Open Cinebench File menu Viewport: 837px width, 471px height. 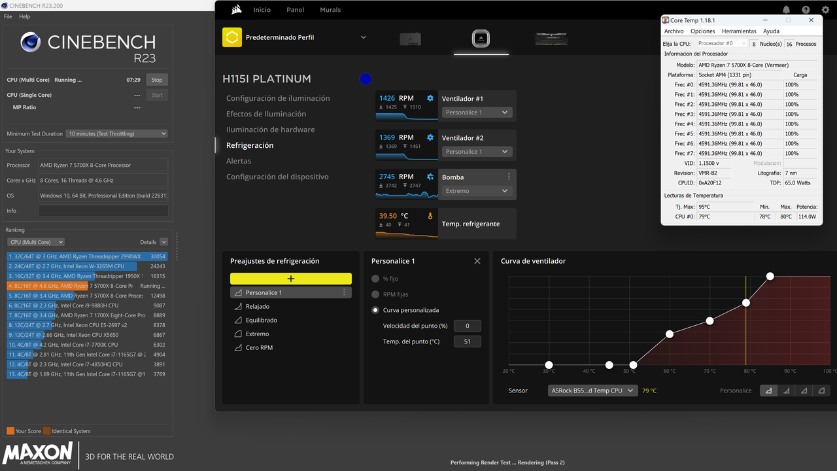[8, 16]
